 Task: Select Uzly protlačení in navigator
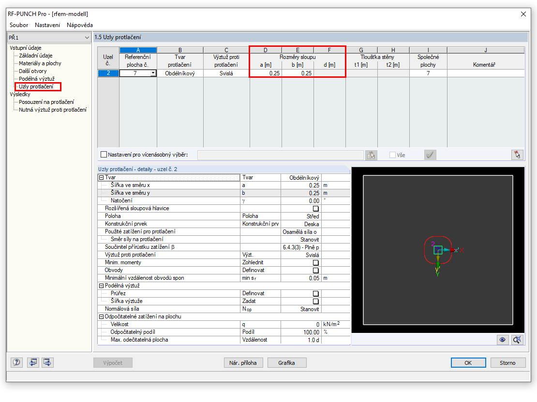[x=36, y=86]
